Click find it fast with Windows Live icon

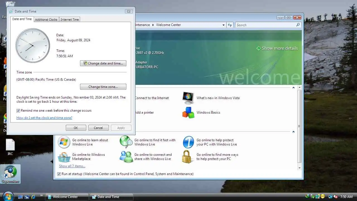pos(126,142)
